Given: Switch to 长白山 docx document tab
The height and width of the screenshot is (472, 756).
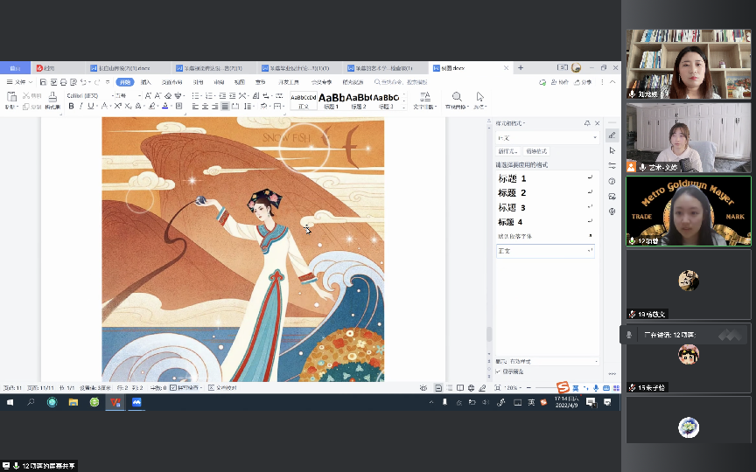Looking at the screenshot, I should coord(128,68).
